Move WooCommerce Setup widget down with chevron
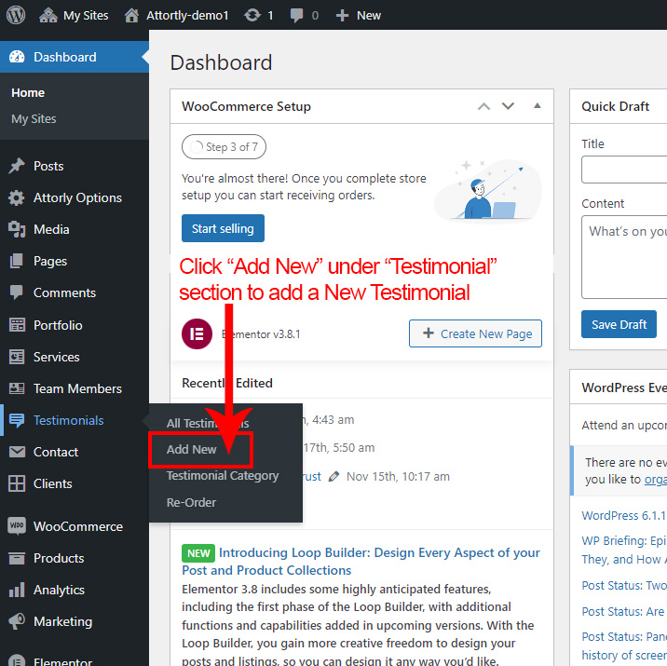The image size is (667, 666). 508,106
